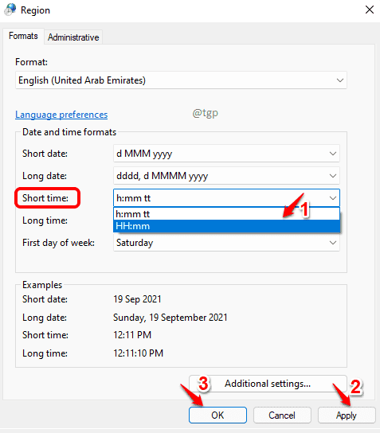Open Additional settings... button
Image resolution: width=380 pixels, height=433 pixels.
(x=268, y=384)
